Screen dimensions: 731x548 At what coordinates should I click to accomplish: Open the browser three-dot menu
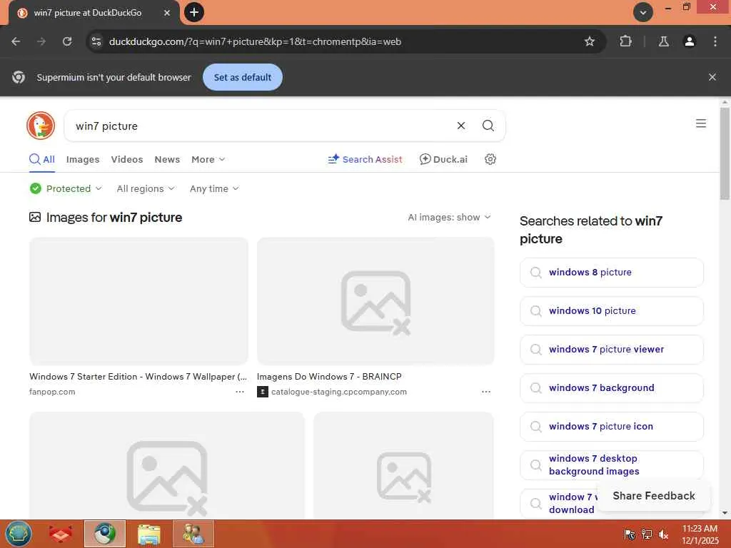point(715,41)
